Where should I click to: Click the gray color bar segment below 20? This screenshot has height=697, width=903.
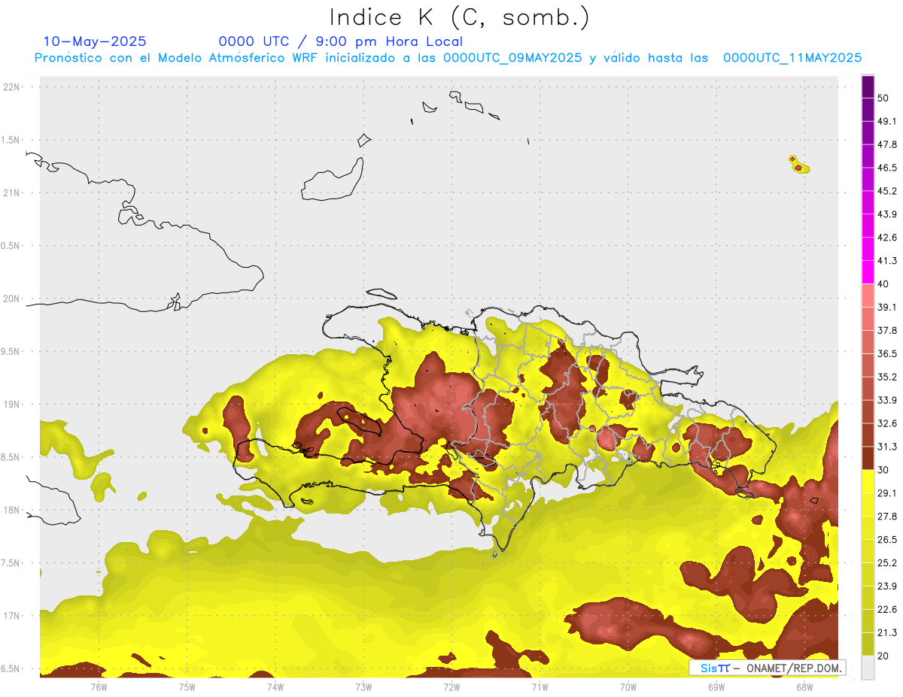point(868,668)
